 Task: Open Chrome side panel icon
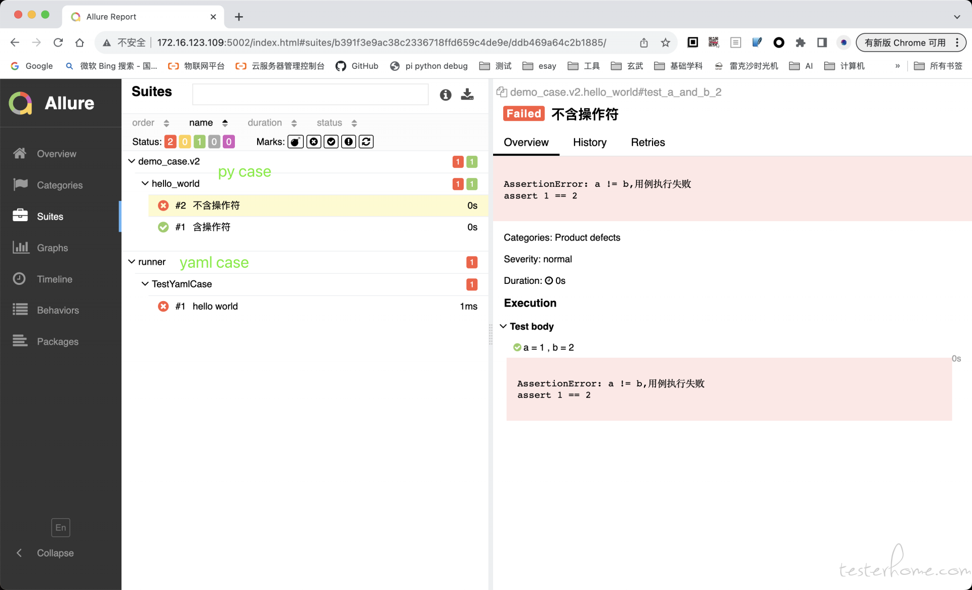[x=822, y=43]
